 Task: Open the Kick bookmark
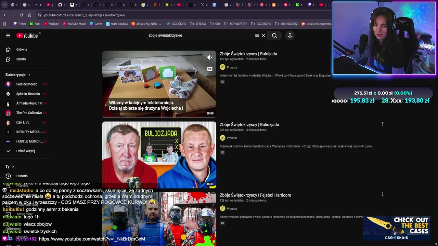[x=35, y=24]
